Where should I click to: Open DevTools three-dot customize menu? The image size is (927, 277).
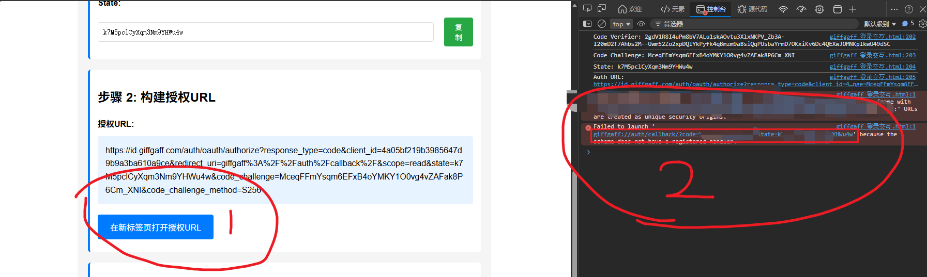(x=894, y=9)
